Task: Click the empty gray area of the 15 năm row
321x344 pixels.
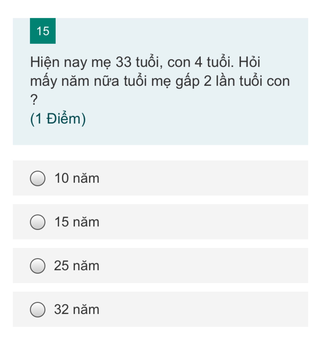Action: pyautogui.click(x=204, y=222)
